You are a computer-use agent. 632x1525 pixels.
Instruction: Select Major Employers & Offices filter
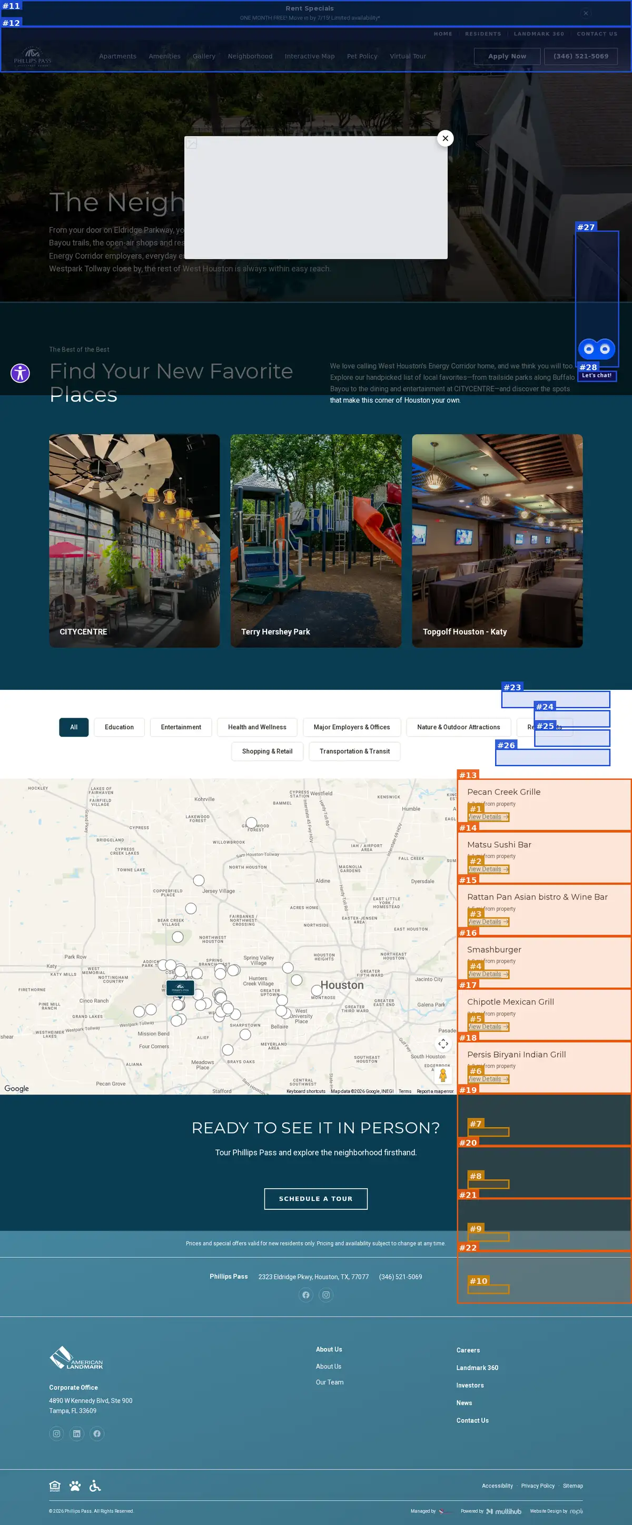click(351, 727)
